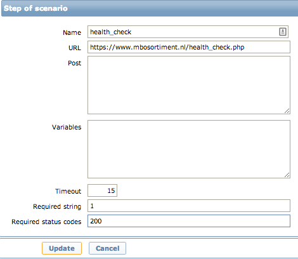Click the Variables label text
This screenshot has width=298, height=259.
coord(67,127)
